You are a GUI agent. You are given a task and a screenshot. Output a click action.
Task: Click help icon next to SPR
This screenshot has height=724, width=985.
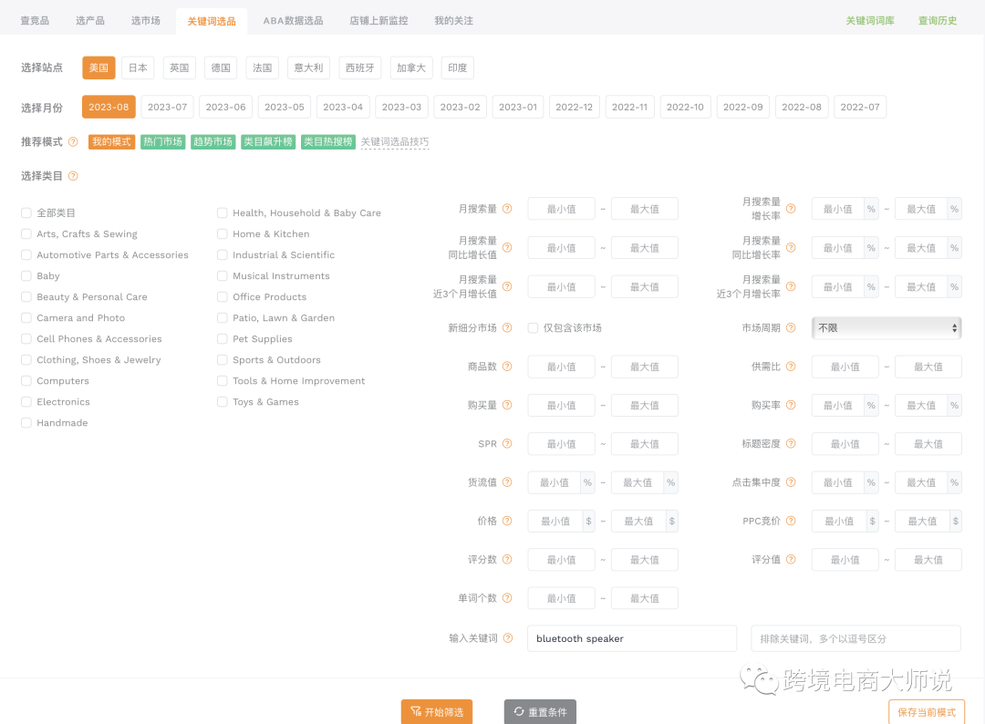507,444
